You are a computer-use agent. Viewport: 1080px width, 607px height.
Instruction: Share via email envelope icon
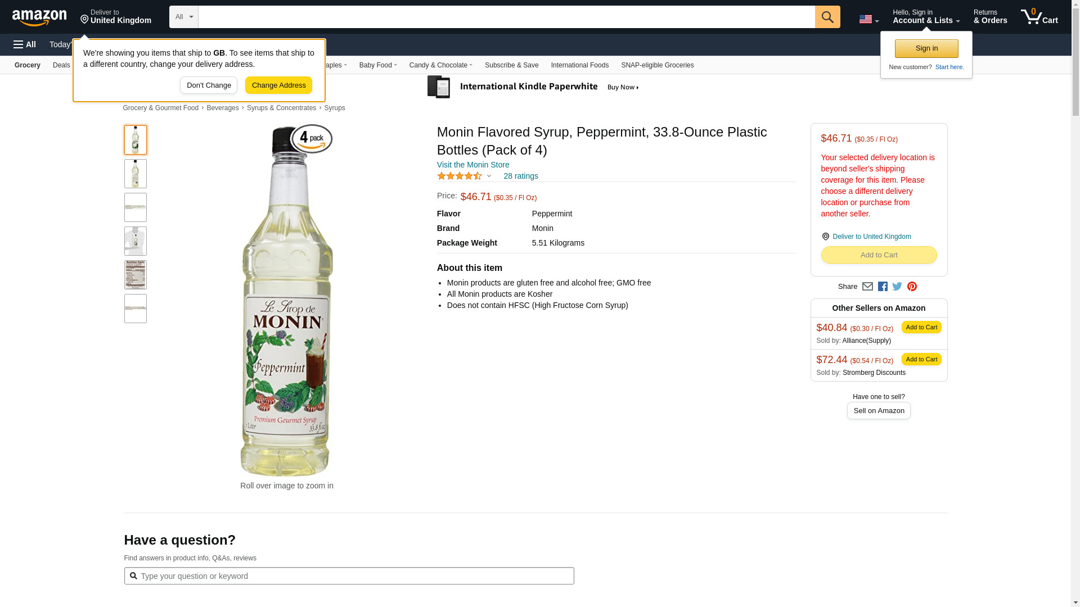pyautogui.click(x=867, y=287)
